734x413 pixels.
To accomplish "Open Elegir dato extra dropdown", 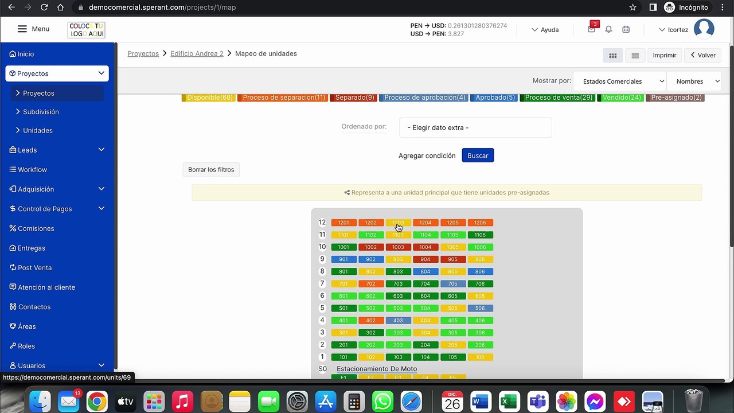I will point(475,128).
